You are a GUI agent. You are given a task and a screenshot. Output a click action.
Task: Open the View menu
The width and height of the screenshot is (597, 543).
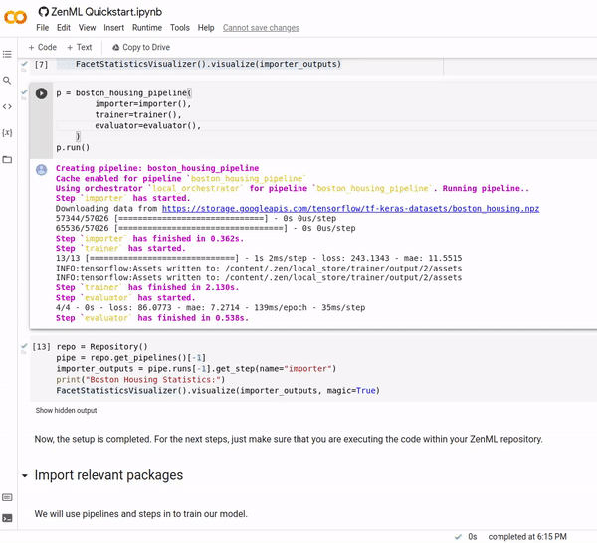click(x=87, y=28)
